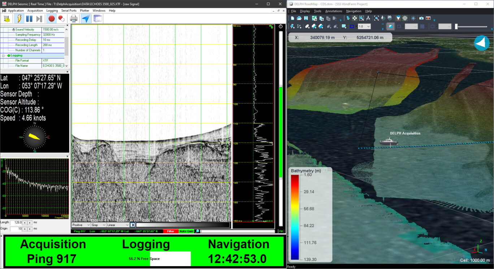Click the open folder icon in RoadMap

pyautogui.click(x=299, y=18)
